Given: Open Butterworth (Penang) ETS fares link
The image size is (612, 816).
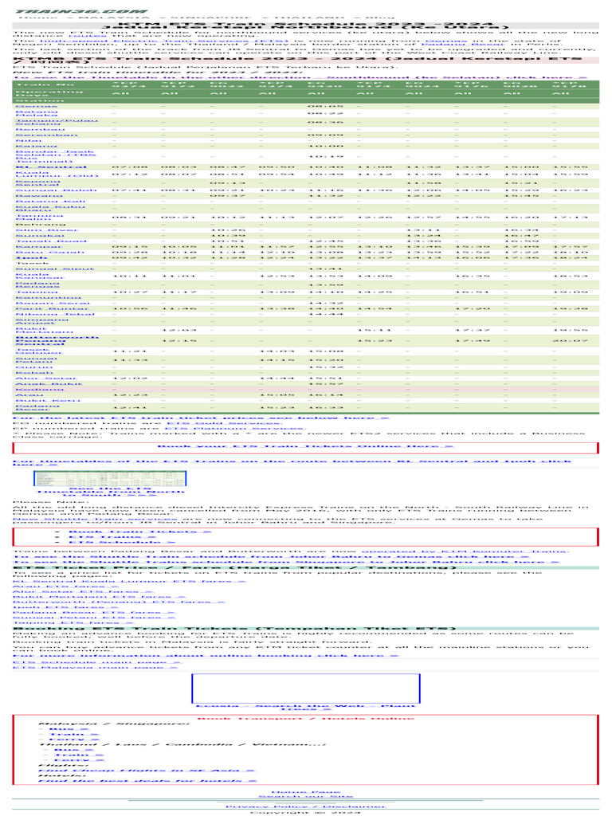Looking at the screenshot, I should (119, 602).
